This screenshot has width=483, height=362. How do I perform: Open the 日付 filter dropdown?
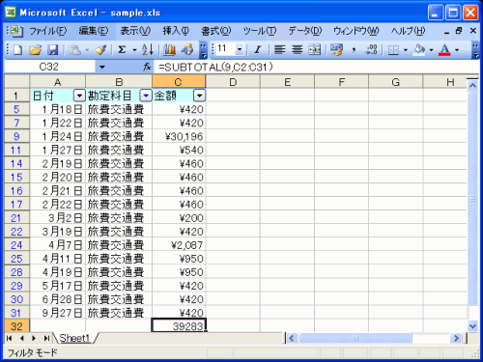pos(79,96)
